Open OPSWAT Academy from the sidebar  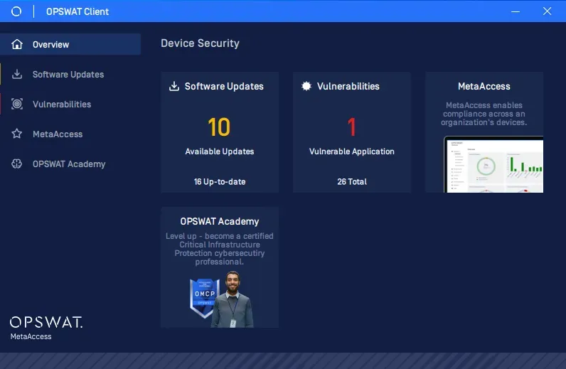(70, 164)
